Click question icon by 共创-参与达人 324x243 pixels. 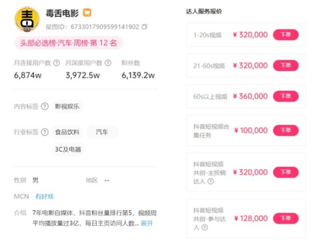[x=205, y=227]
